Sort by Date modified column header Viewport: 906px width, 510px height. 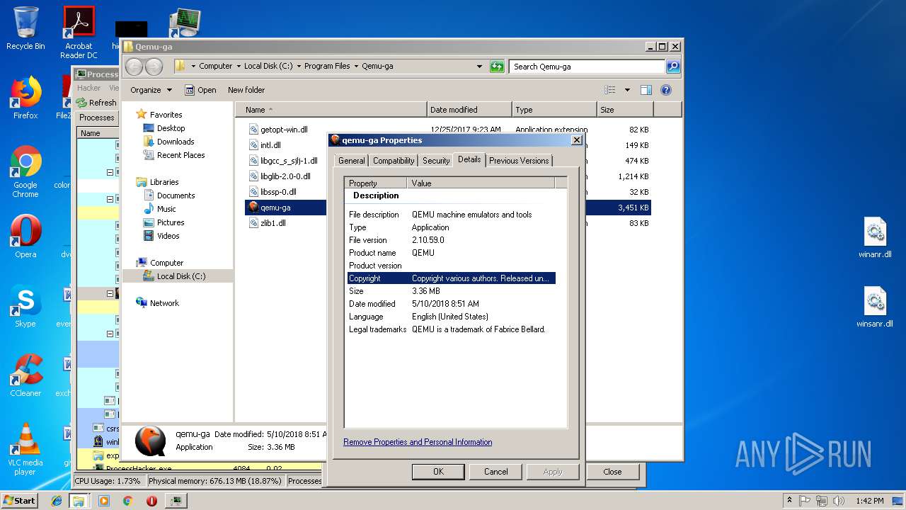click(469, 110)
